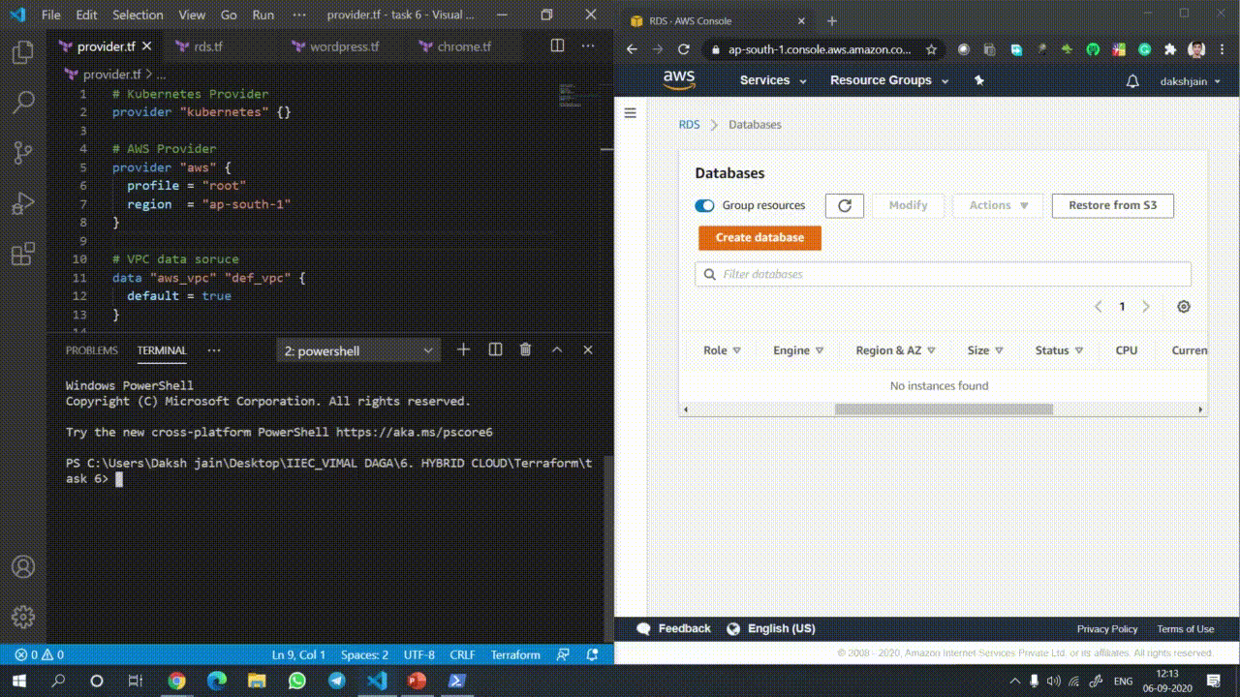The width and height of the screenshot is (1240, 697).
Task: Click the Create database button
Action: point(759,237)
